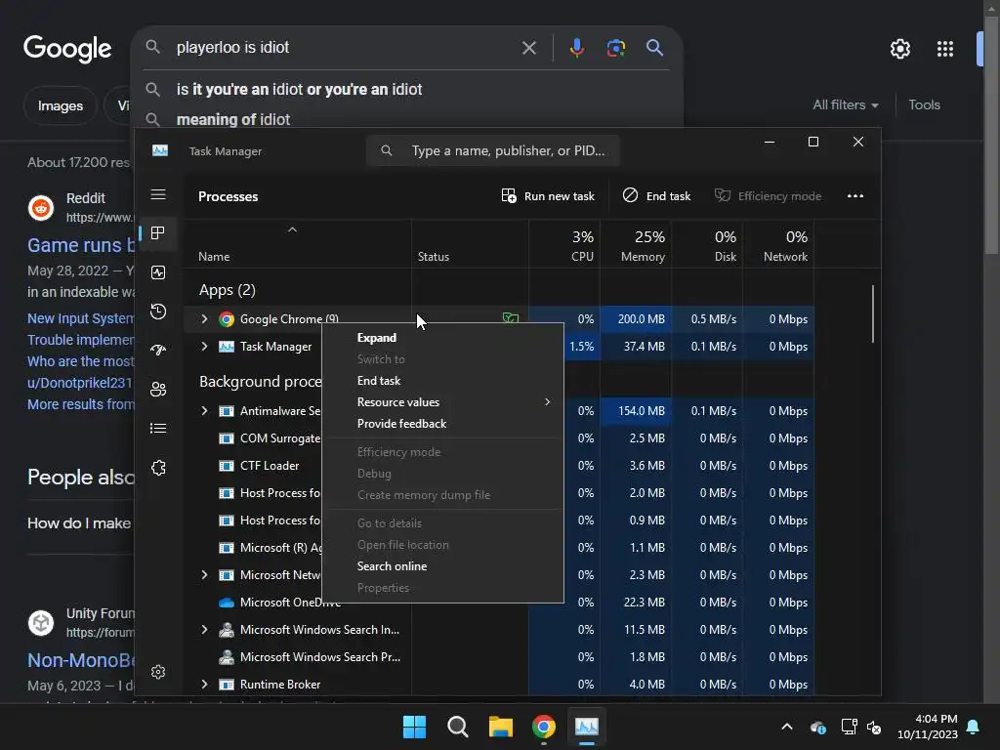1000x750 pixels.
Task: Sort by Memory column header
Action: click(x=636, y=245)
